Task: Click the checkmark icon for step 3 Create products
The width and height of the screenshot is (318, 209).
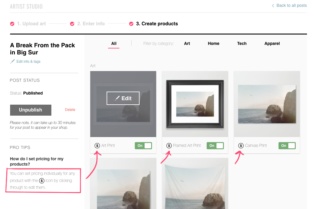Action: click(131, 24)
